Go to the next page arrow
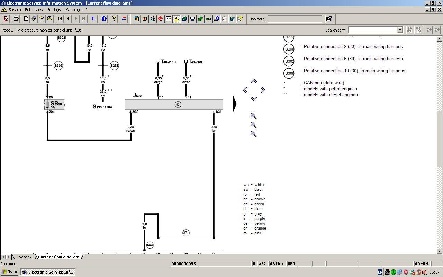 coord(76,19)
